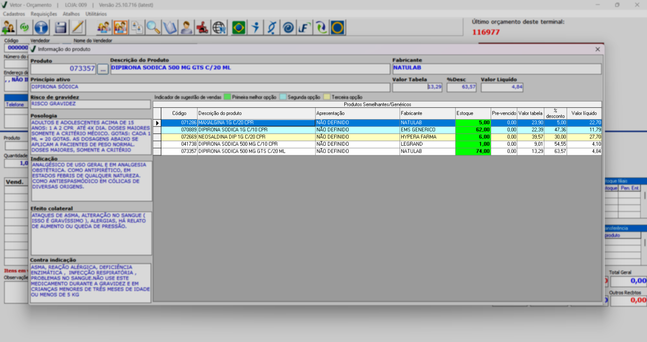Click the pencil edit icon
The image size is (647, 342).
pyautogui.click(x=78, y=28)
